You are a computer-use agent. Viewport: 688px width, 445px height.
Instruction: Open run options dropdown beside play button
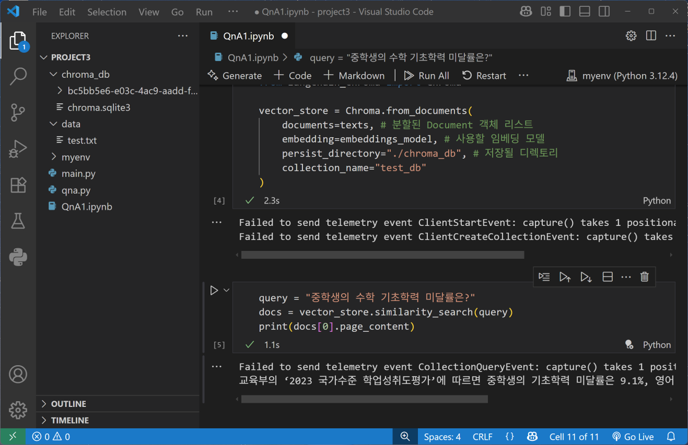[x=226, y=290]
